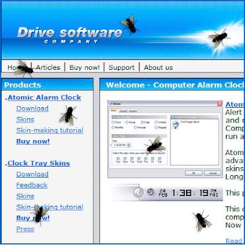The width and height of the screenshot is (245, 245).
Task: Select the Monthly radio button
Action: pos(113,127)
